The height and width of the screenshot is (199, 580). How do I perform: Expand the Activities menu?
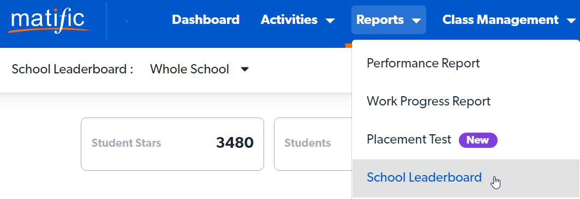[x=298, y=20]
